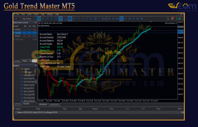
Task: Select the candlestick chart style icon
Action: coord(39,19)
